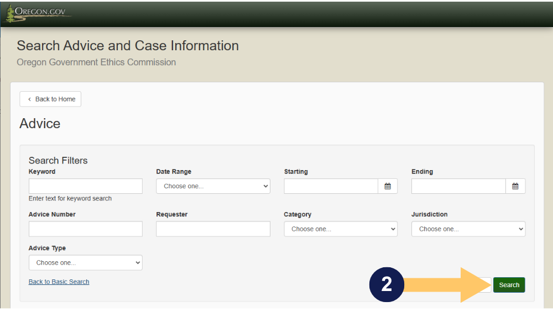553x312 pixels.
Task: Click into the Starting date field
Action: pos(331,186)
